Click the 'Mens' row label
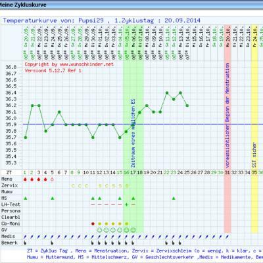The width and height of the screenshot is (263, 263). pos(7,179)
